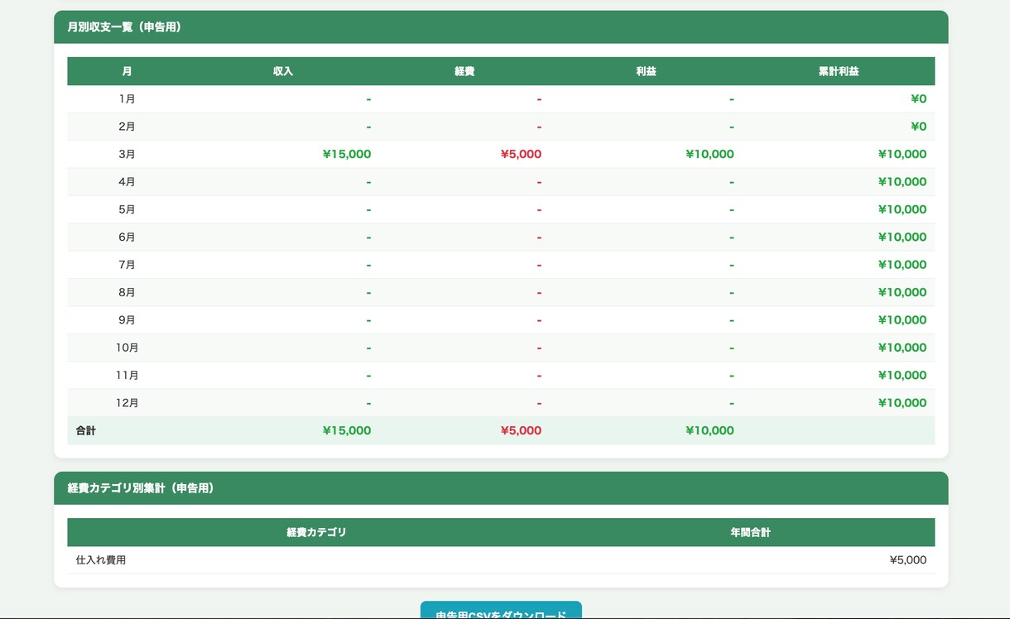Click the 利益 column header
This screenshot has height=619, width=1010.
(x=646, y=71)
